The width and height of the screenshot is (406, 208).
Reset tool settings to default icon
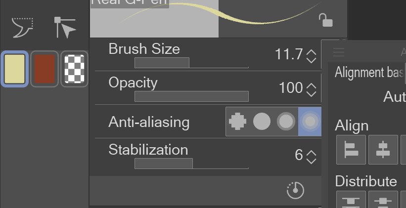coord(295,190)
